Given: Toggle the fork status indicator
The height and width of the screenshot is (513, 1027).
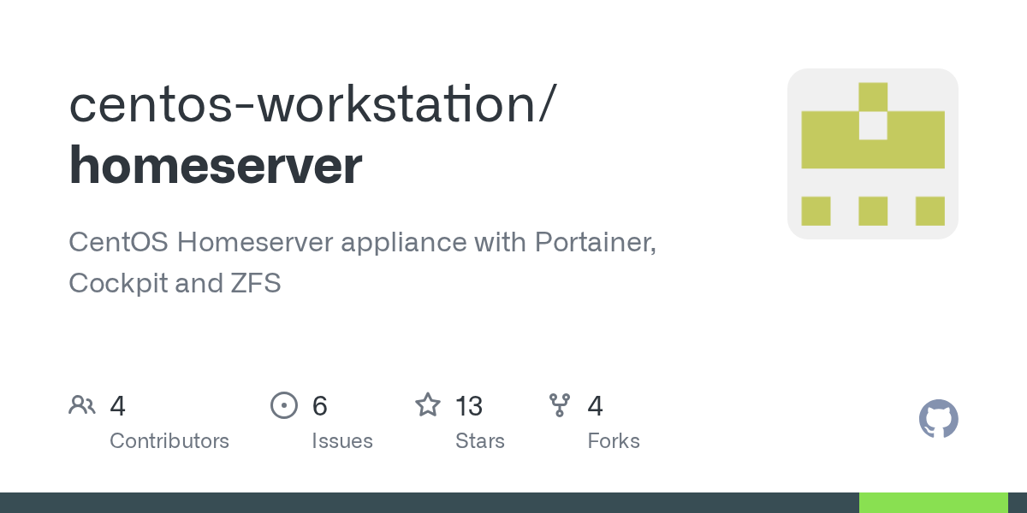Looking at the screenshot, I should coord(560,405).
